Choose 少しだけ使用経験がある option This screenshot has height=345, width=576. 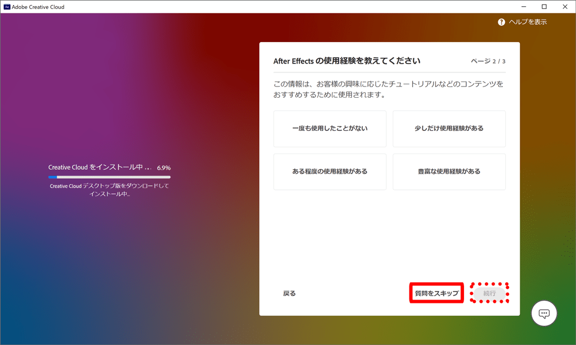click(x=449, y=129)
